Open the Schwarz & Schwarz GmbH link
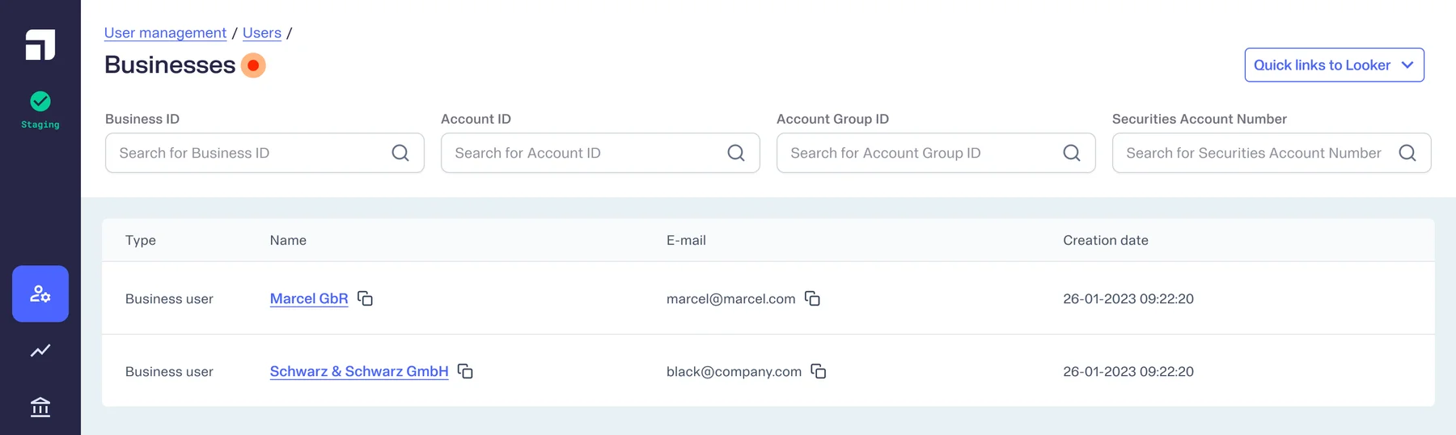 [359, 371]
